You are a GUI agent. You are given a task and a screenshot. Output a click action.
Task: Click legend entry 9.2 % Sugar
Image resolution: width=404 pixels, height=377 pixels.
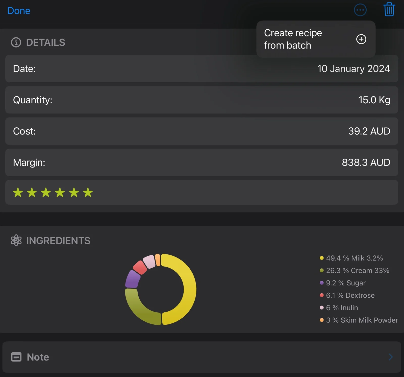(x=343, y=283)
